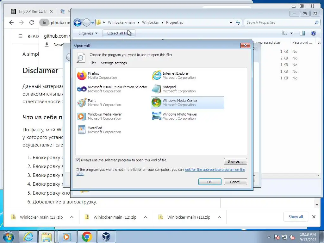This screenshot has width=324, height=243.
Task: Click the 2 KB compressed size cell
Action: [x=284, y=58]
